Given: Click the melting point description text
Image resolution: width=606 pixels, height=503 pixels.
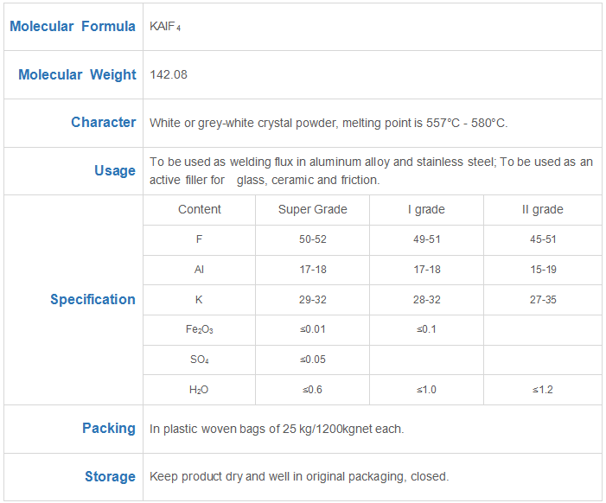Looking at the screenshot, I should (329, 123).
